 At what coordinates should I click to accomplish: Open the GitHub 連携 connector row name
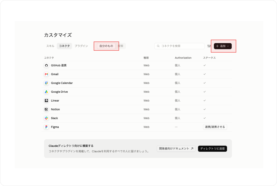click(59, 66)
